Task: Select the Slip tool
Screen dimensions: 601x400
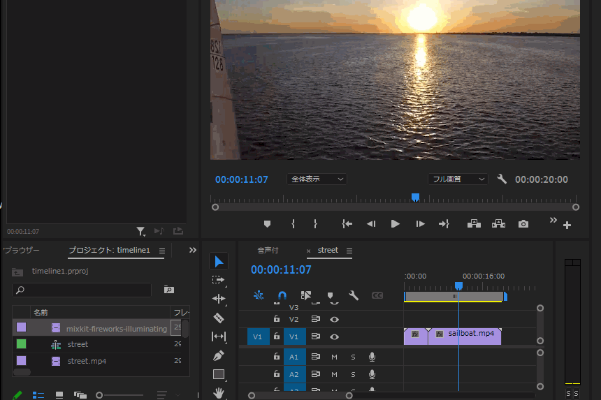Action: pos(219,336)
